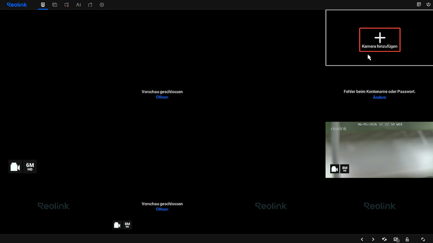Click the Reolink logo at top left
The image size is (433, 243).
click(17, 5)
